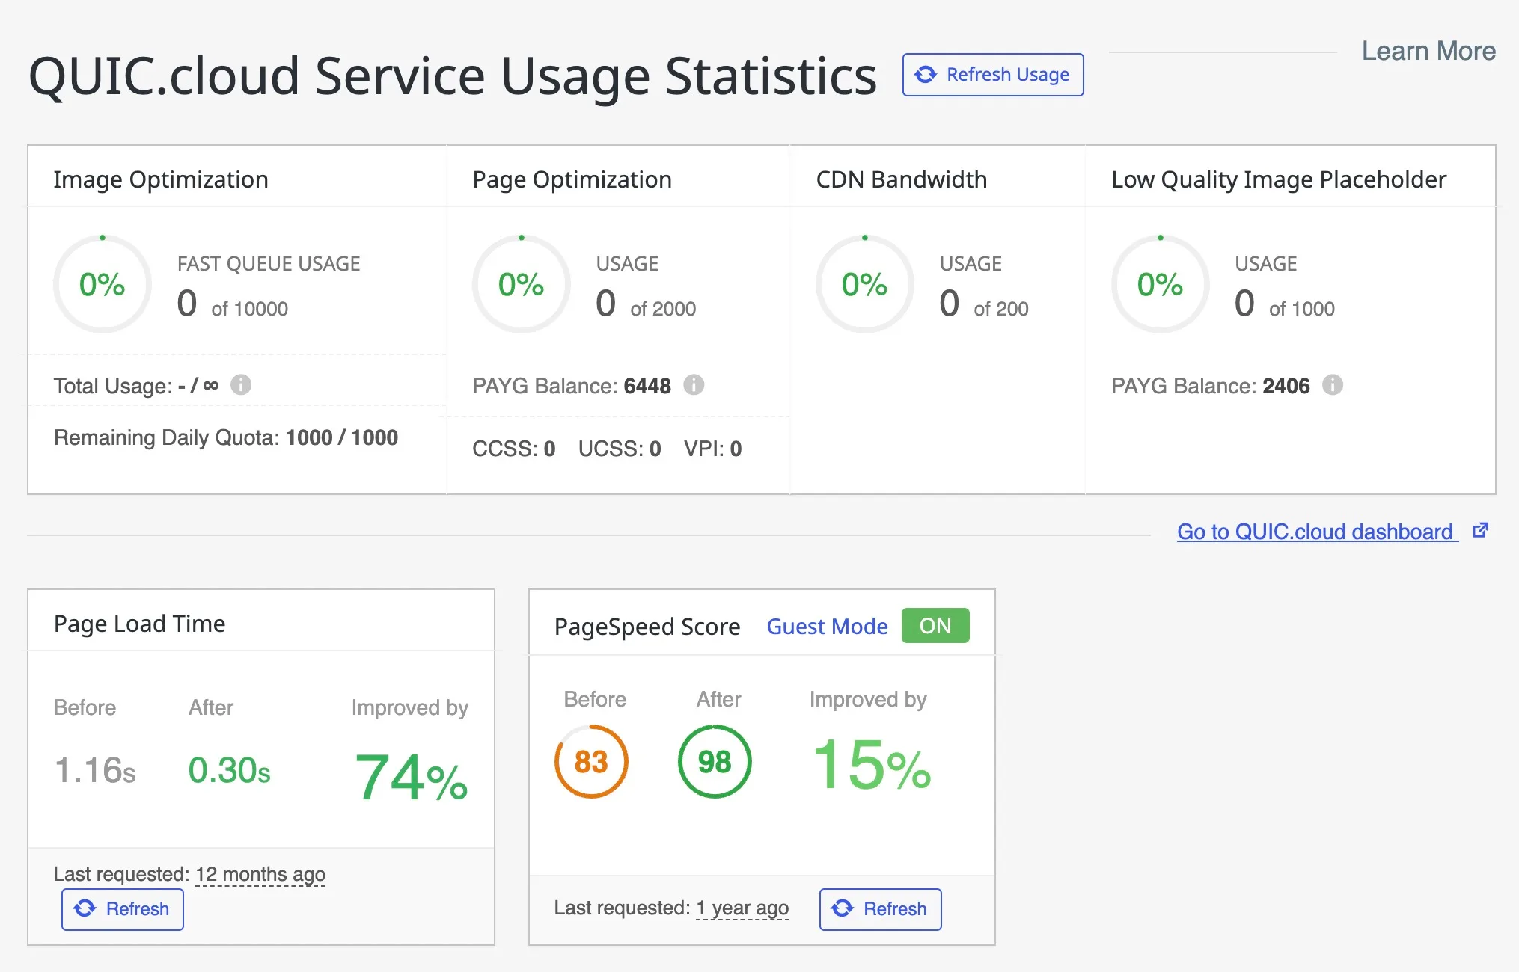
Task: Click Low Quality Image Placeholder 0% gauge
Action: tap(1160, 284)
